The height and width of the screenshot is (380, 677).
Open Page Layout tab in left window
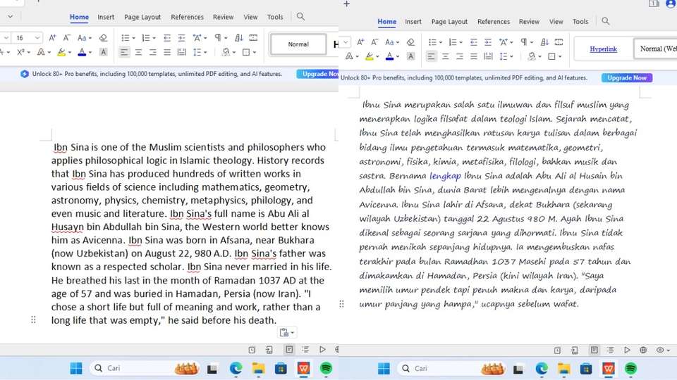tap(142, 17)
